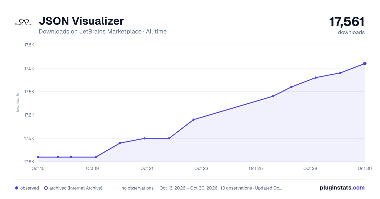
Task: Click the 'Oct 21' x-axis label
Action: point(147,168)
